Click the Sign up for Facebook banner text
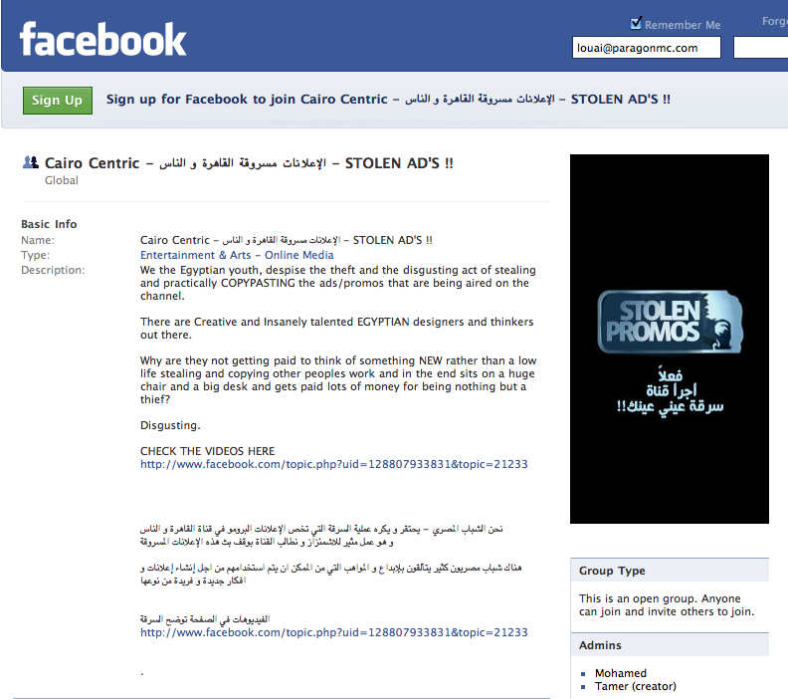This screenshot has width=788, height=699. [388, 99]
